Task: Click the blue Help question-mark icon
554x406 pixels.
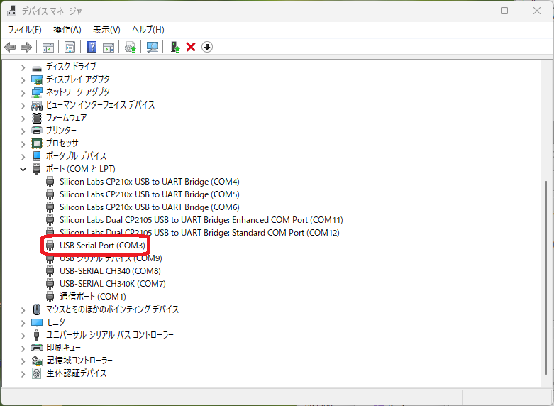Action: click(92, 47)
